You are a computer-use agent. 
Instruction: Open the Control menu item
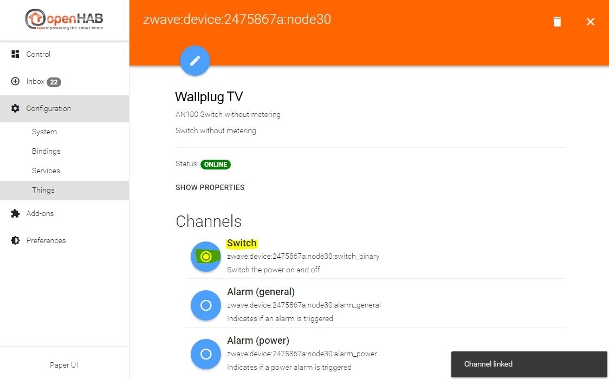point(64,54)
